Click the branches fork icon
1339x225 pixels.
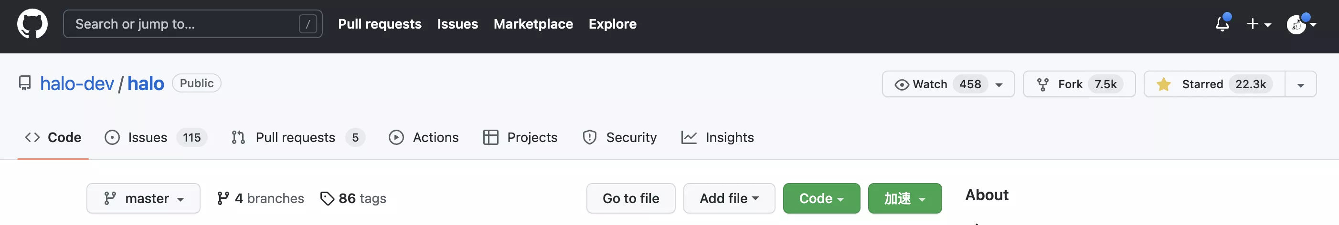point(223,198)
